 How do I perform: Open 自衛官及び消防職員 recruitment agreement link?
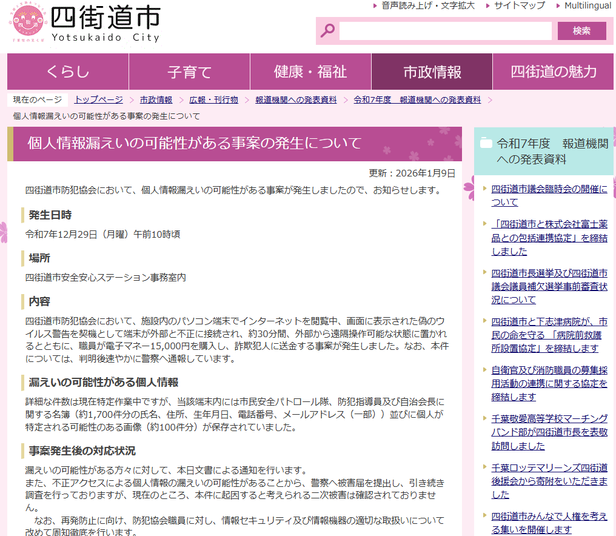pyautogui.click(x=549, y=383)
